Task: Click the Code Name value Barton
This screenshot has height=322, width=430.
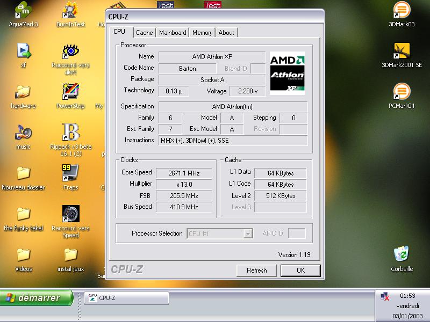Action: [187, 69]
